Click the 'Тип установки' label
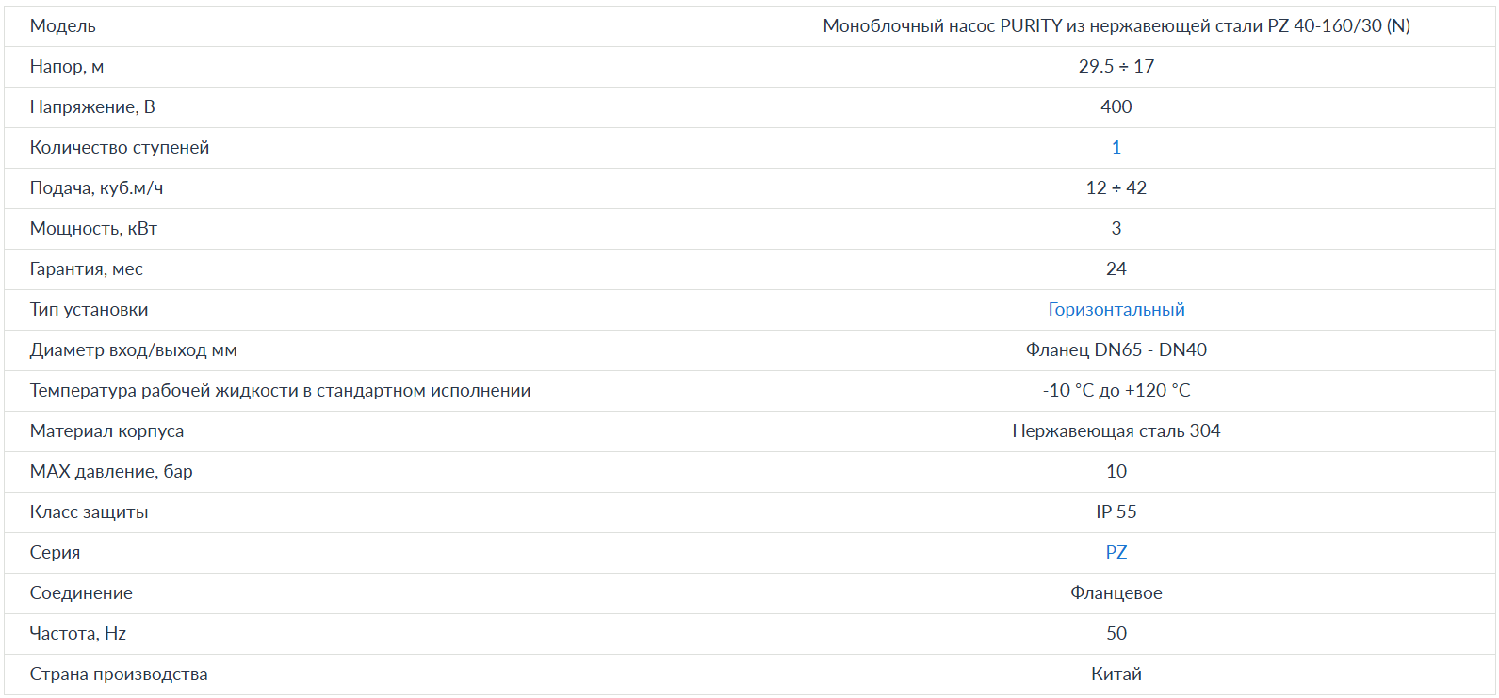1499x698 pixels. click(x=89, y=310)
